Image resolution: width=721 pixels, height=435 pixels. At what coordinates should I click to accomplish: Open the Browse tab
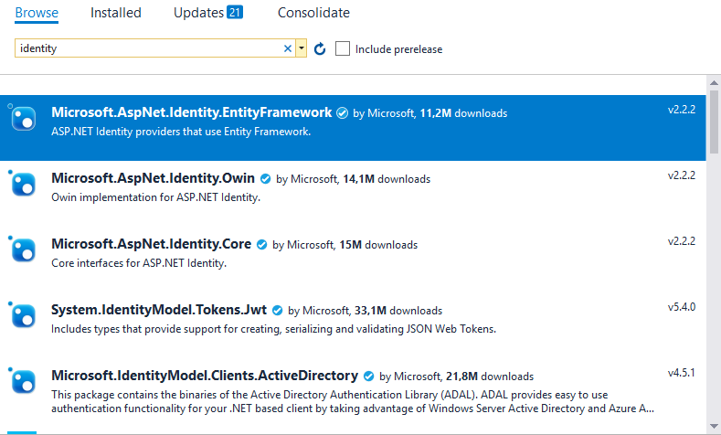[37, 13]
